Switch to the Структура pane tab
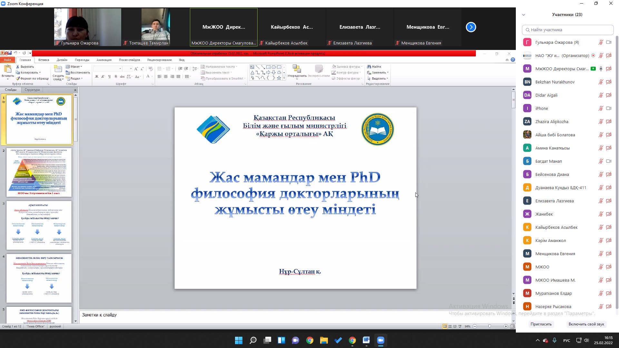 pyautogui.click(x=32, y=90)
